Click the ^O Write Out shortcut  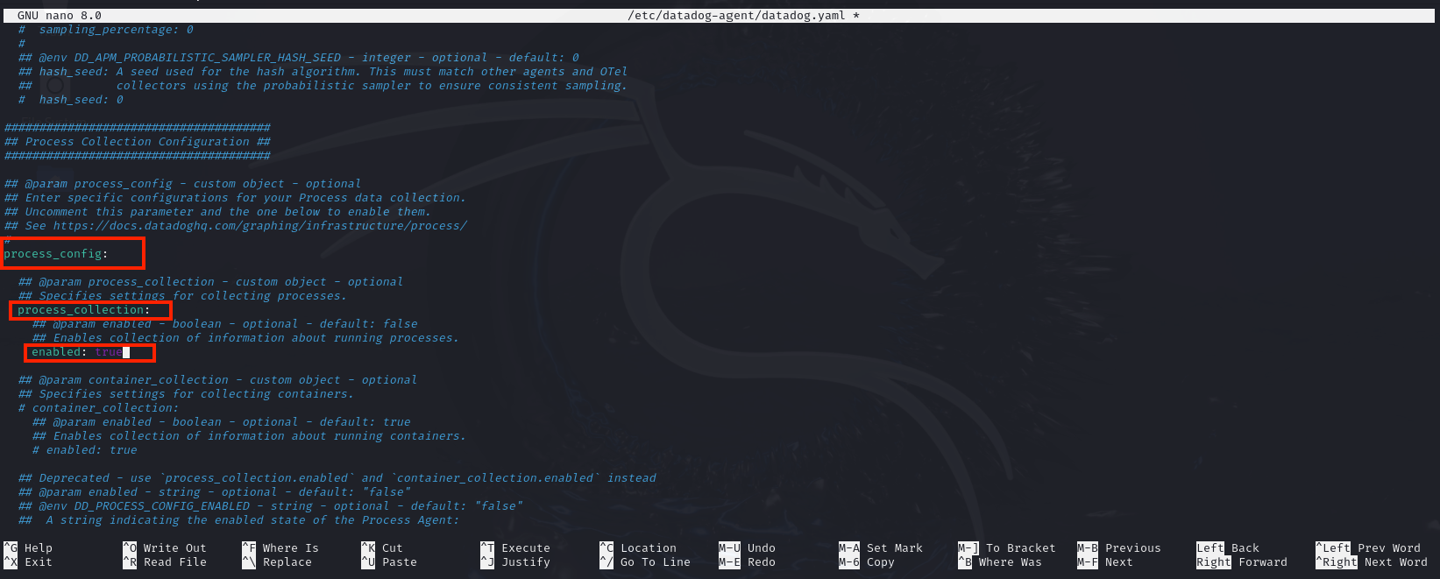pyautogui.click(x=165, y=548)
